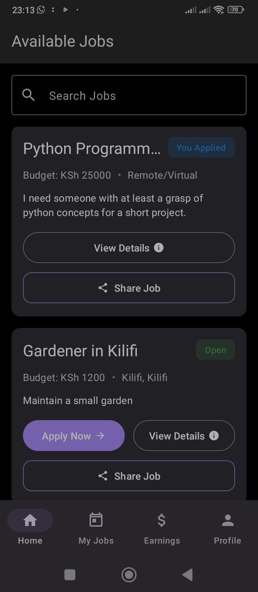
Task: Open the Python Programming job title
Action: [x=92, y=149]
